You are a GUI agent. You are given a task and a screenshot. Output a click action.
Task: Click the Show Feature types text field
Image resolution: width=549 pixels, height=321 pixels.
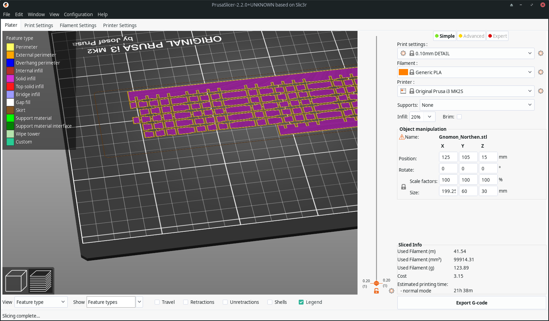(111, 302)
